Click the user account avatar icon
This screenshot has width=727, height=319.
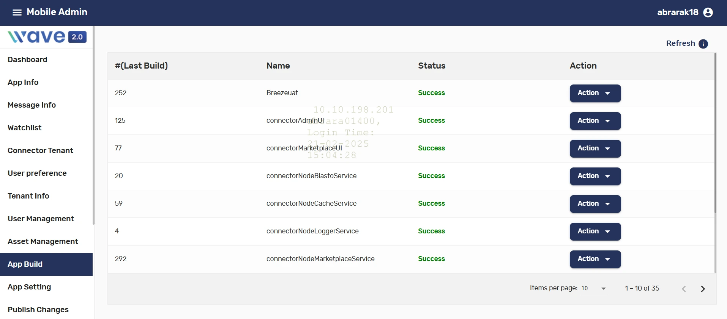[708, 13]
